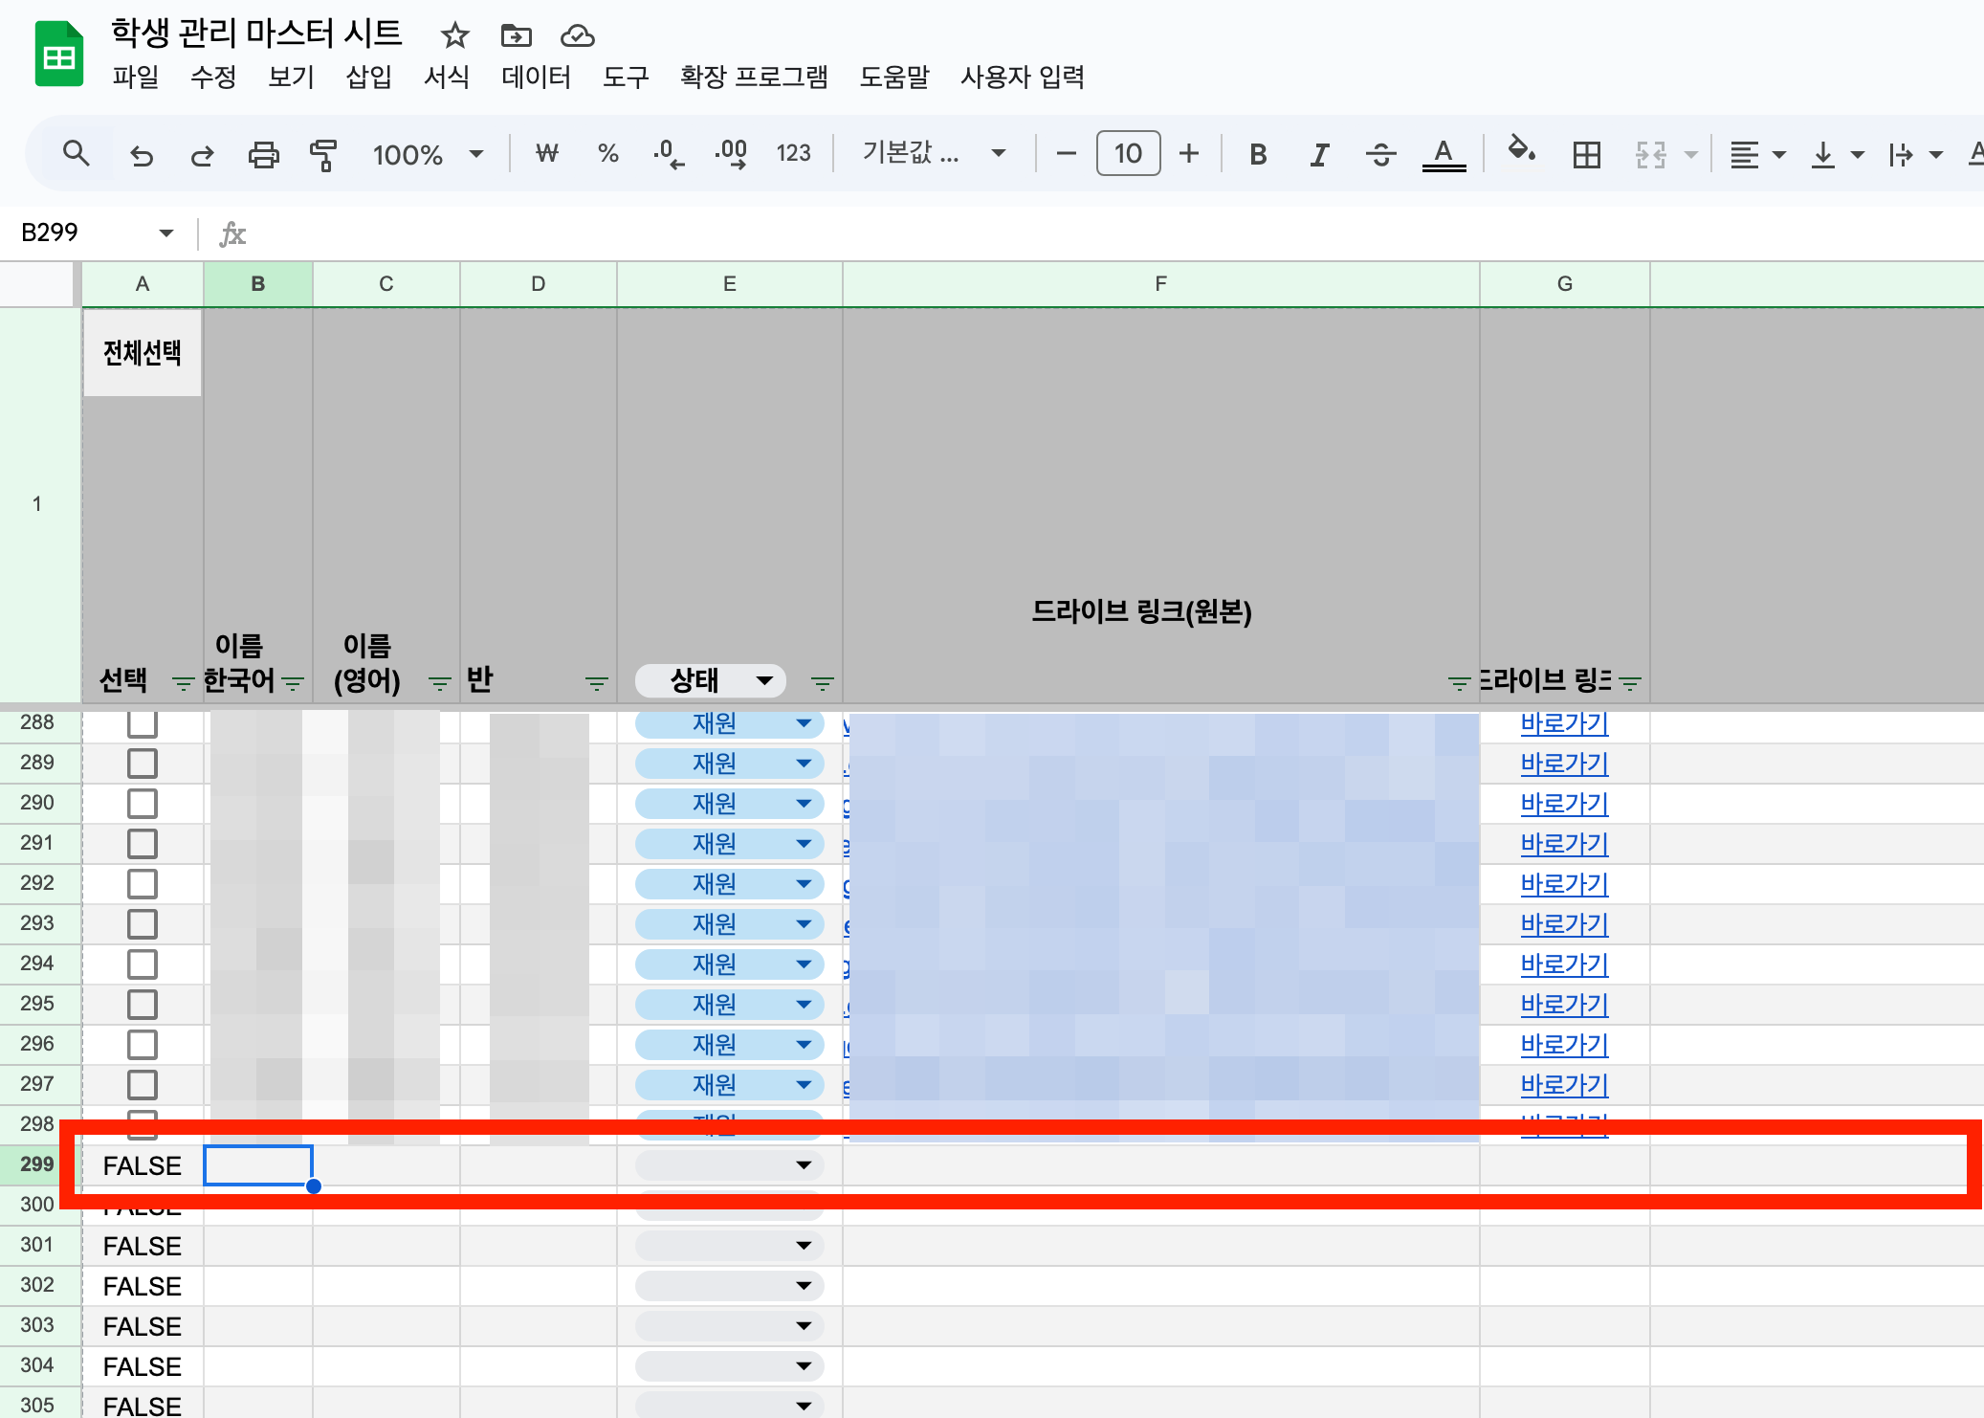Screen dimensions: 1984x1418
Task: Click the 바로가기 link in row 291
Action: (1564, 844)
